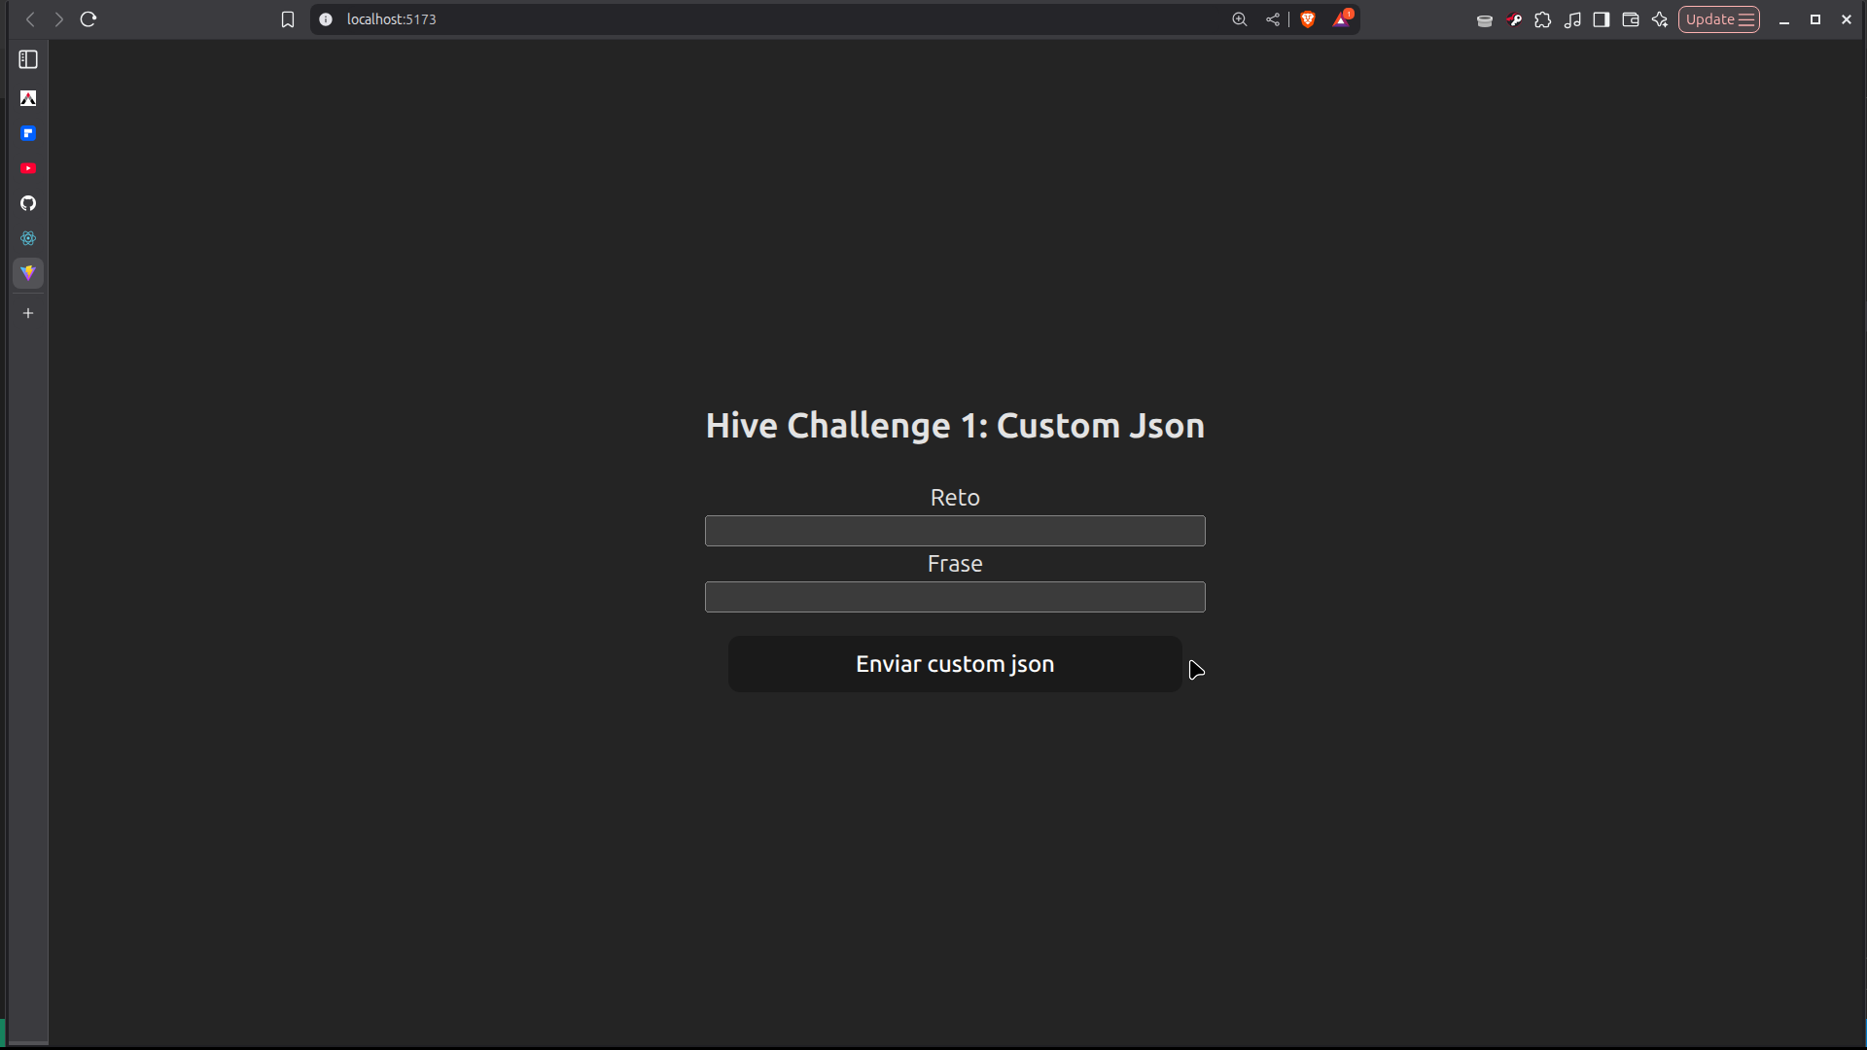Select the React sidebar tab
The width and height of the screenshot is (1867, 1050).
point(28,238)
